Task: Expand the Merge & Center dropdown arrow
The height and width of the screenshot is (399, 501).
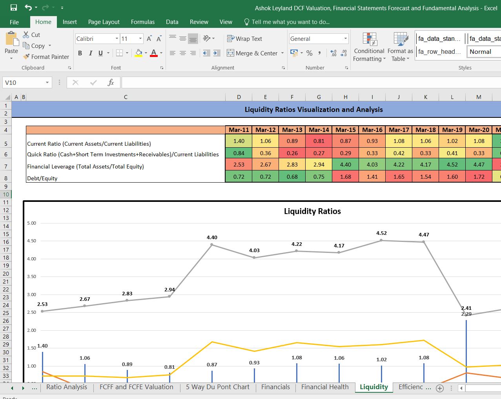Action: [x=282, y=53]
